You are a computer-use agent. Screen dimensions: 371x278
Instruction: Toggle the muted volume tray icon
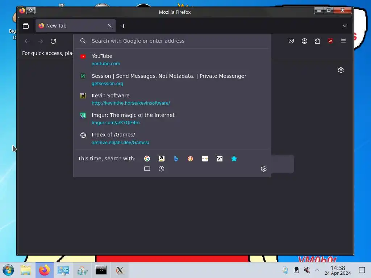[307, 270]
